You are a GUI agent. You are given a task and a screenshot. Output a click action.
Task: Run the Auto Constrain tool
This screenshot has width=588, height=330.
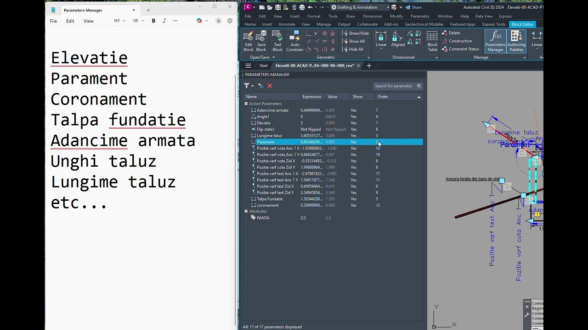pyautogui.click(x=295, y=41)
